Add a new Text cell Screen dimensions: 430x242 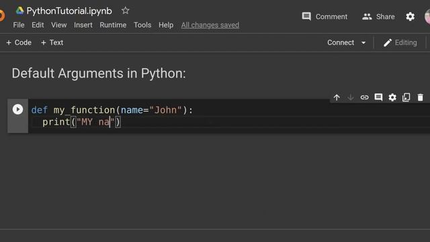tap(52, 42)
